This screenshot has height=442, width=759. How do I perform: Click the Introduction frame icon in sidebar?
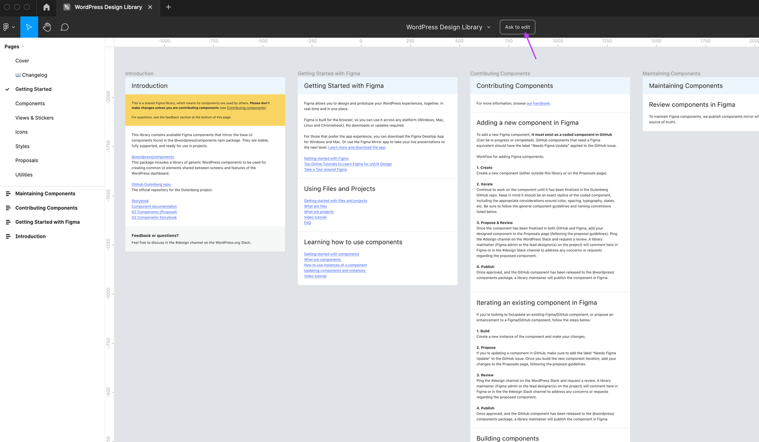[8, 236]
